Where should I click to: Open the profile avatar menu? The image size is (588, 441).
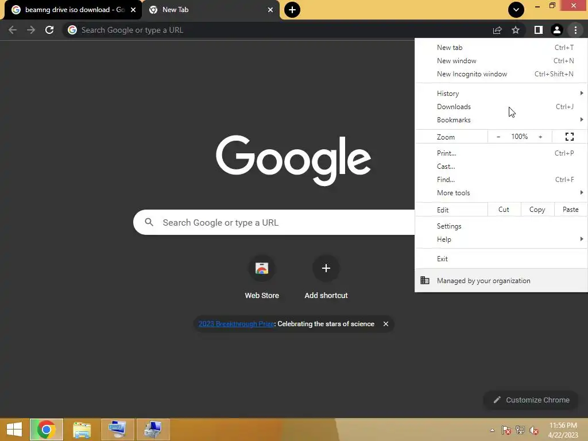tap(557, 30)
